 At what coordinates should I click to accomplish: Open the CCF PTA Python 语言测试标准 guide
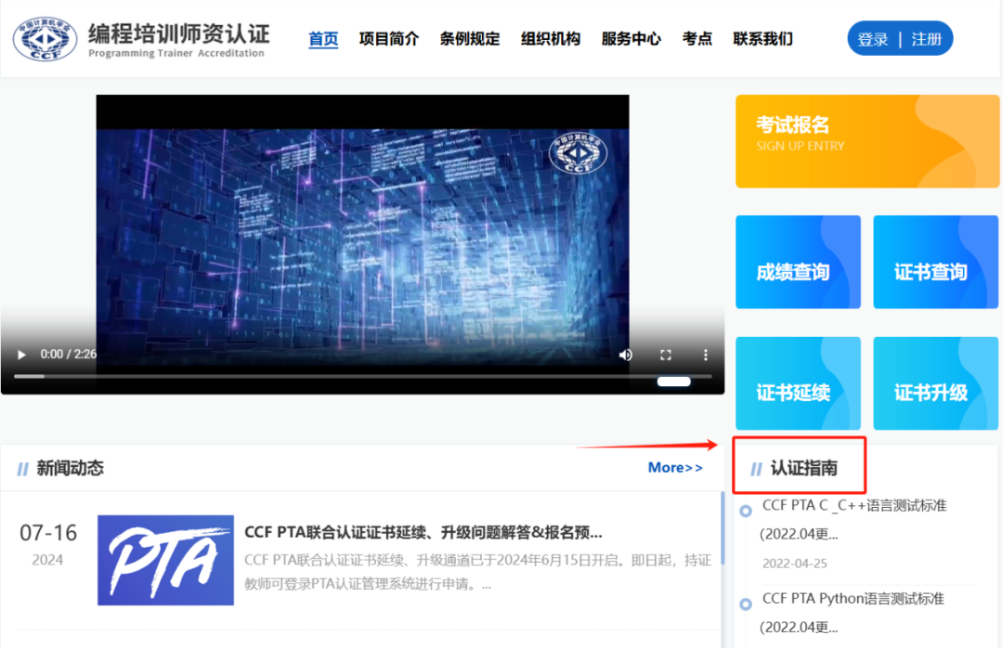point(855,598)
